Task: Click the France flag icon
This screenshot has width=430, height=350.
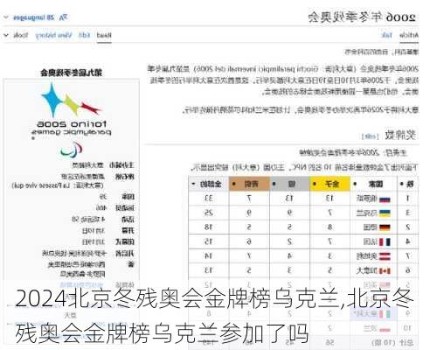Action: pyautogui.click(x=385, y=241)
